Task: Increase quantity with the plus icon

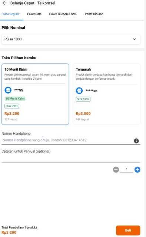Action: click(137, 170)
